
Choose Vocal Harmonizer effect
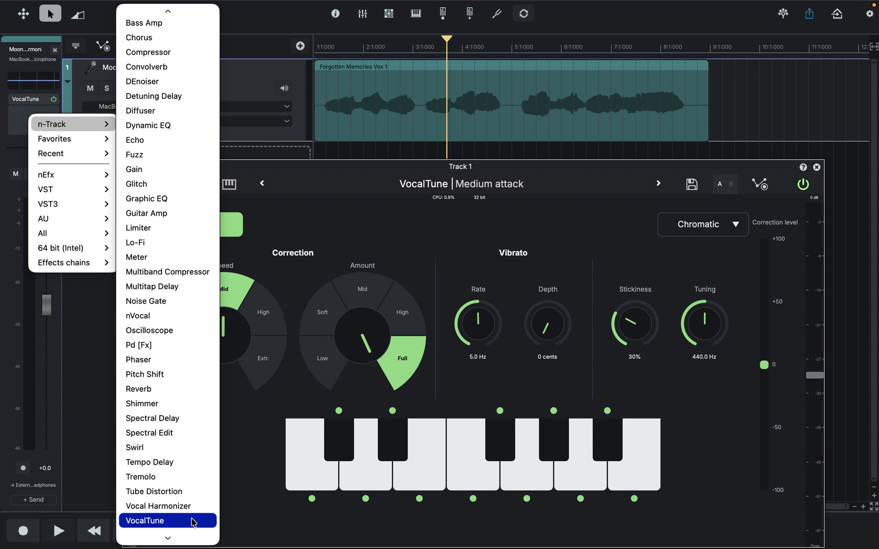pyautogui.click(x=168, y=506)
